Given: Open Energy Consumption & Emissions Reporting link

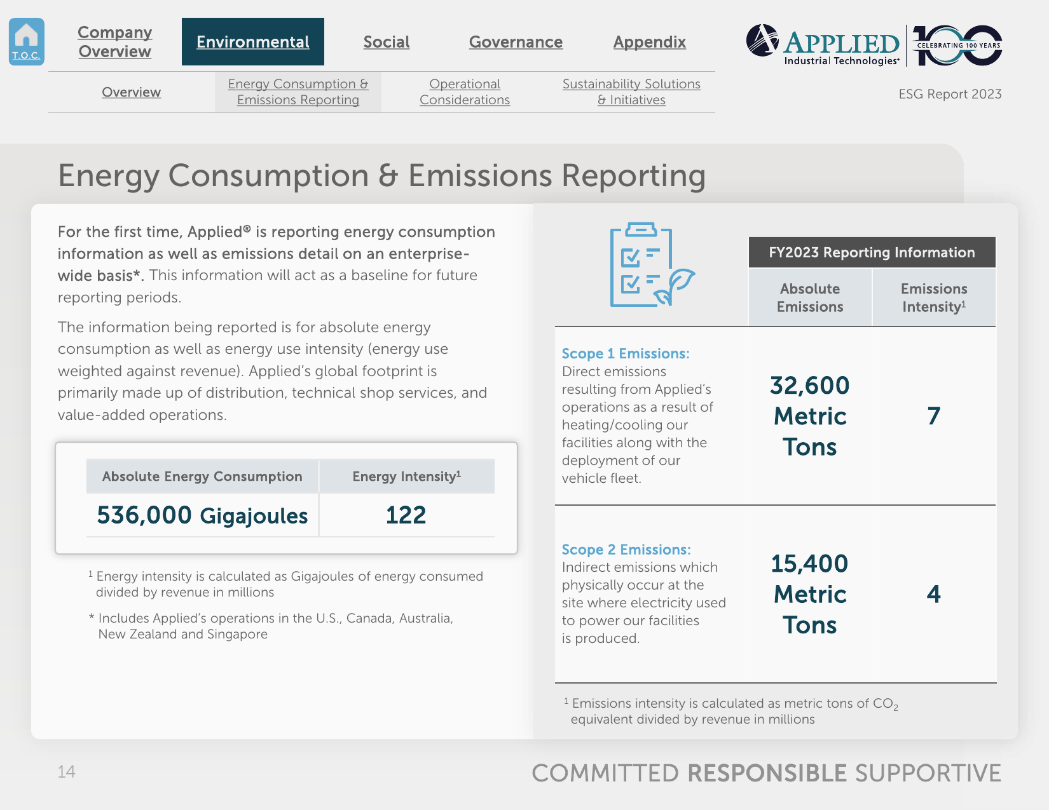Looking at the screenshot, I should (x=298, y=92).
